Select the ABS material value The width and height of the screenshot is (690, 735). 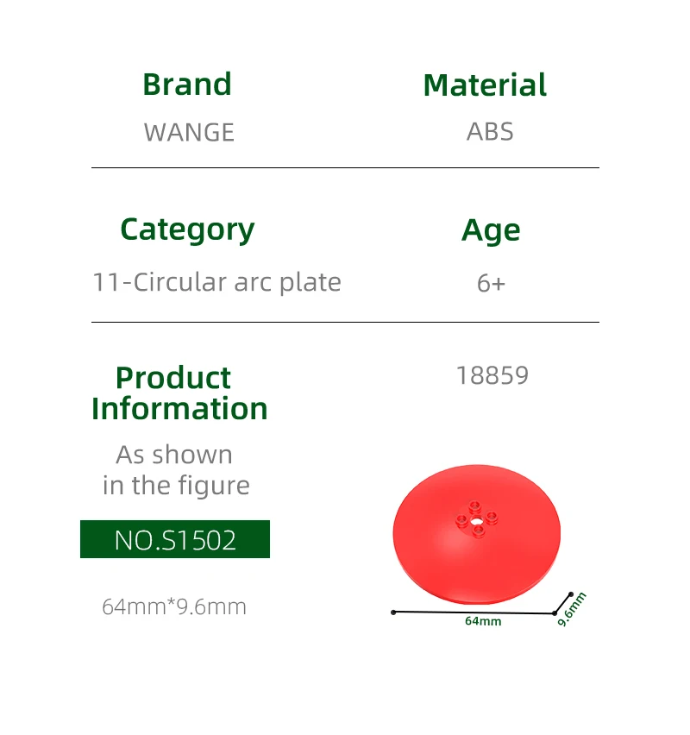(490, 132)
